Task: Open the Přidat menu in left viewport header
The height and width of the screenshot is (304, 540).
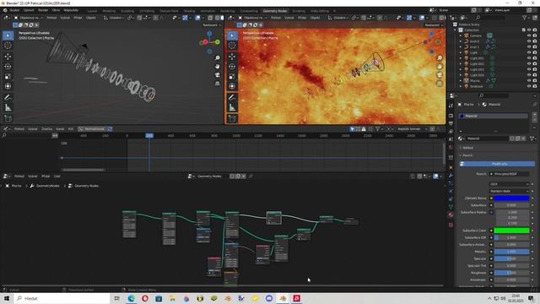Action: click(78, 18)
